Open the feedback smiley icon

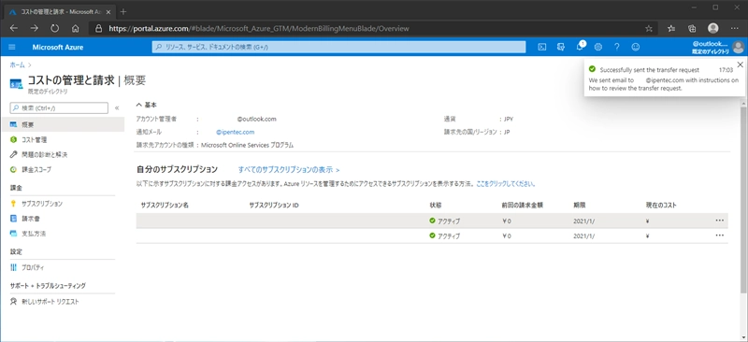[x=636, y=47]
